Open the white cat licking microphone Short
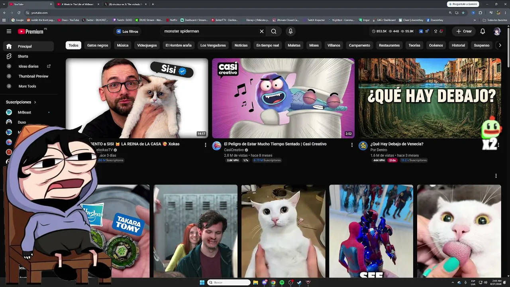Viewport: 510px width, 287px height. pyautogui.click(x=459, y=231)
